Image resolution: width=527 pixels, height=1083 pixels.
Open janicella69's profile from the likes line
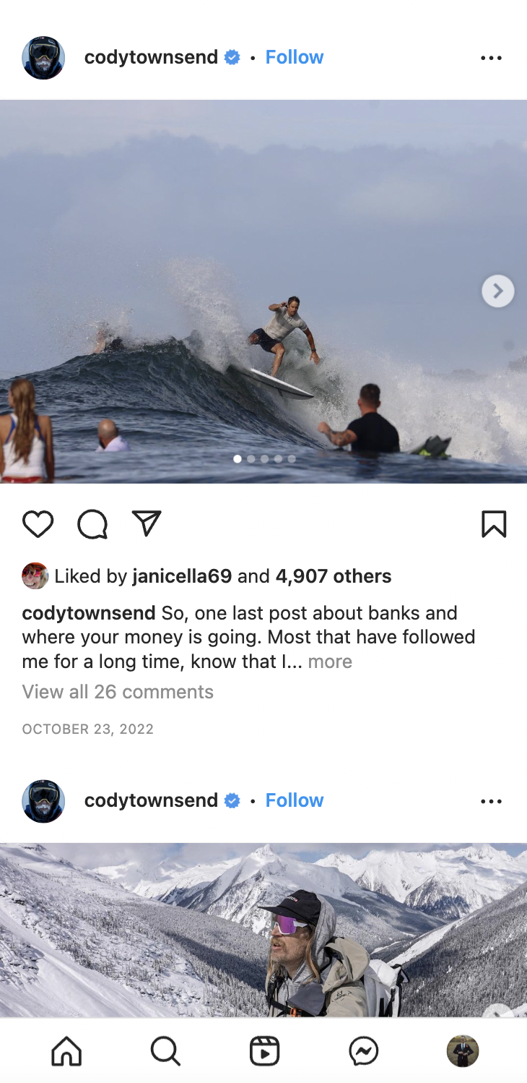[x=182, y=576]
